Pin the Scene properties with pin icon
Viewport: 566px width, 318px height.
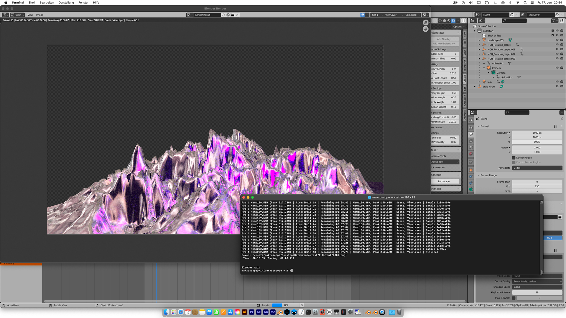[562, 119]
